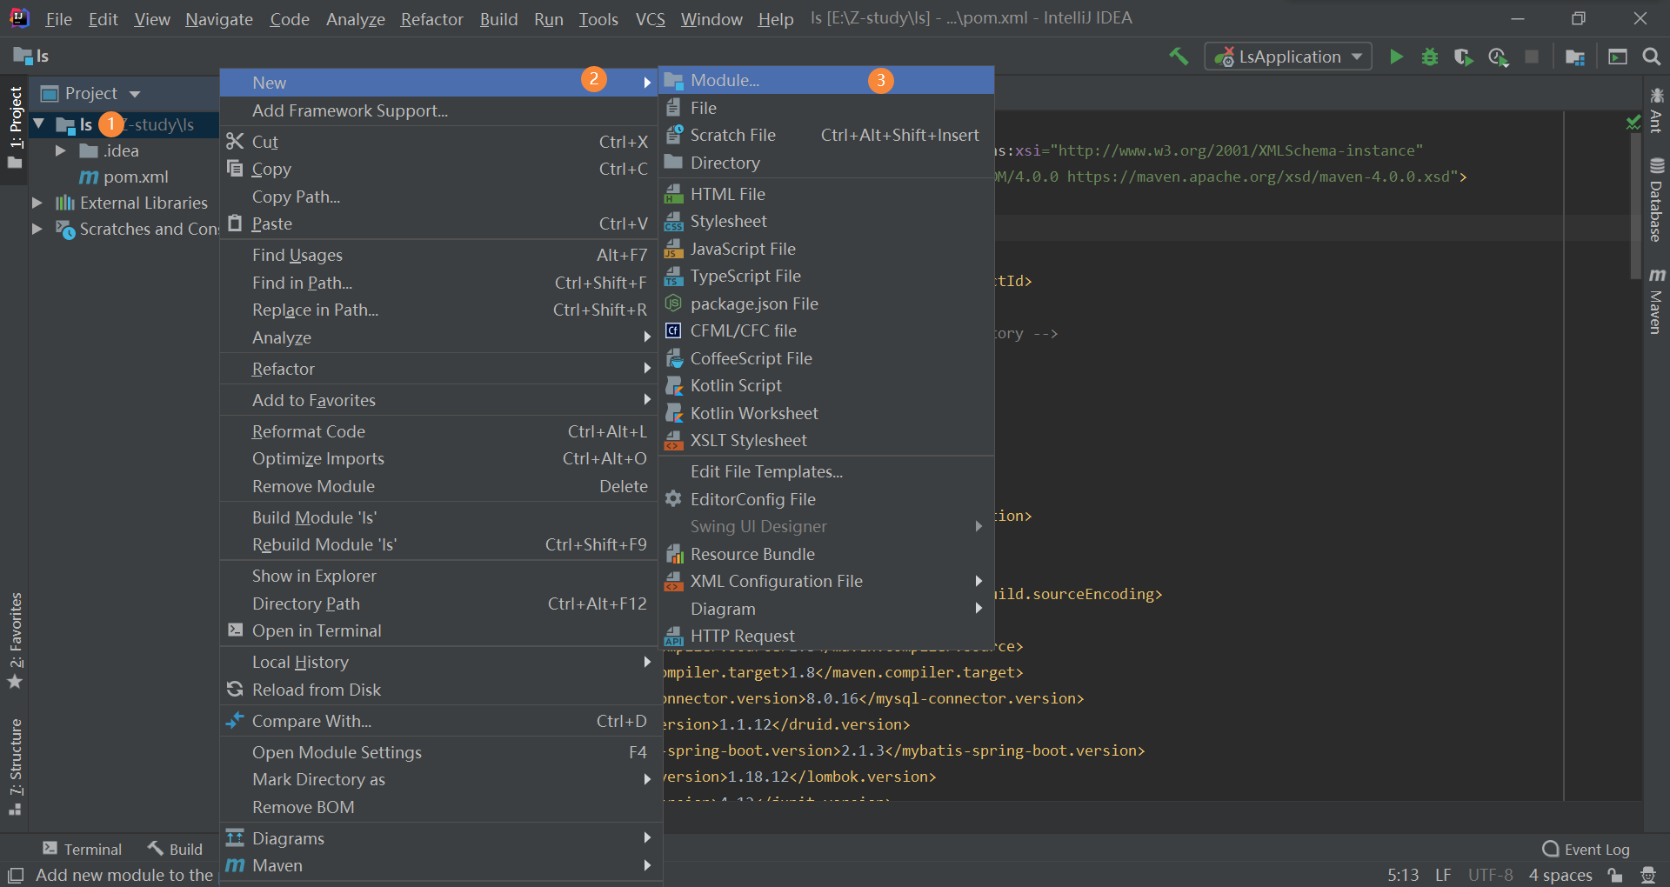The height and width of the screenshot is (887, 1670).
Task: Collapse the ls project root node
Action: [39, 124]
